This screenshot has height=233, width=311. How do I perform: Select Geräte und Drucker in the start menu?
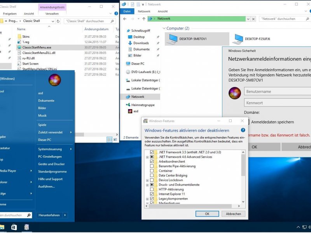pos(51,164)
